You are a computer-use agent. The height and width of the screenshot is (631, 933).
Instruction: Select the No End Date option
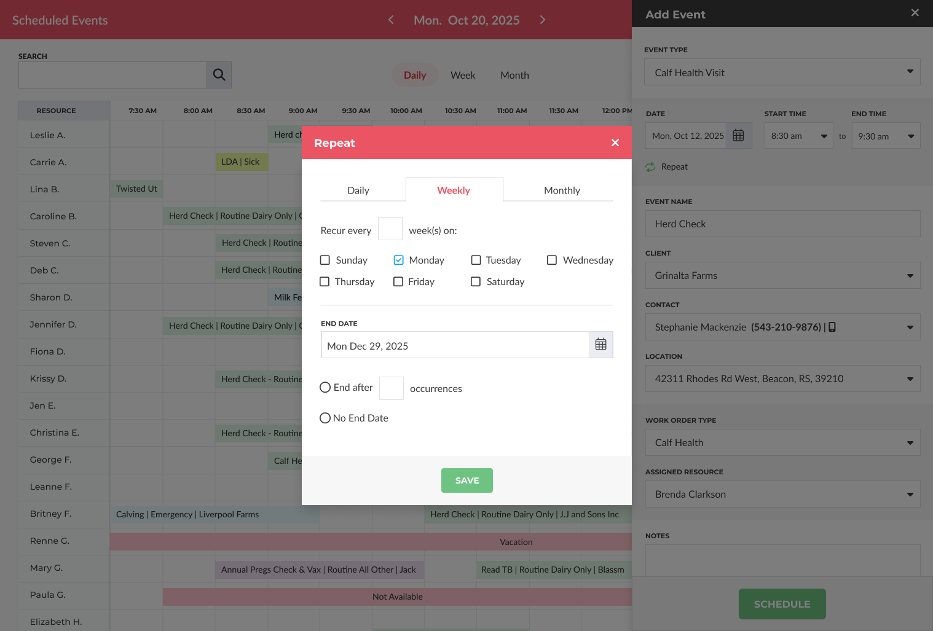[325, 418]
